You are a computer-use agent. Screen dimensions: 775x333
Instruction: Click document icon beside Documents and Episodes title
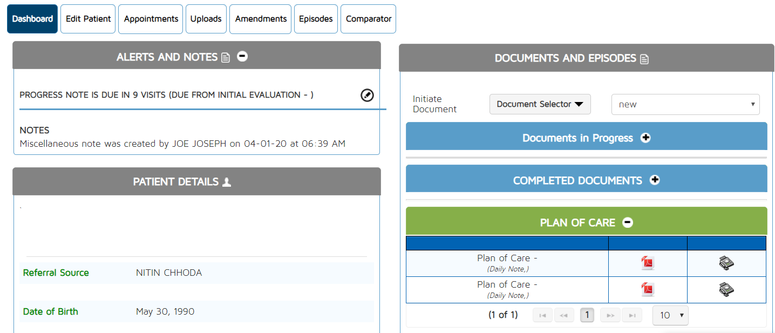644,59
